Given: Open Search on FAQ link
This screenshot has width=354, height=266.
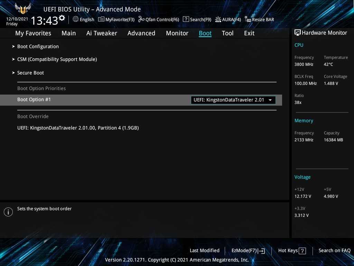Looking at the screenshot, I should pyautogui.click(x=334, y=251).
